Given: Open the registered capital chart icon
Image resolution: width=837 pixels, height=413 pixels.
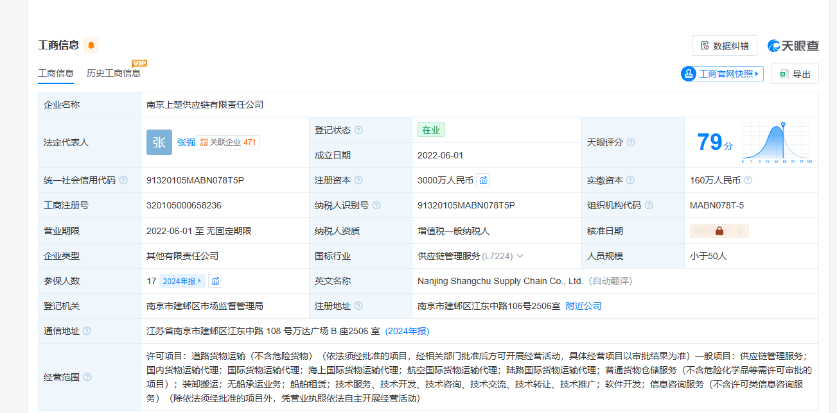Looking at the screenshot, I should [483, 180].
